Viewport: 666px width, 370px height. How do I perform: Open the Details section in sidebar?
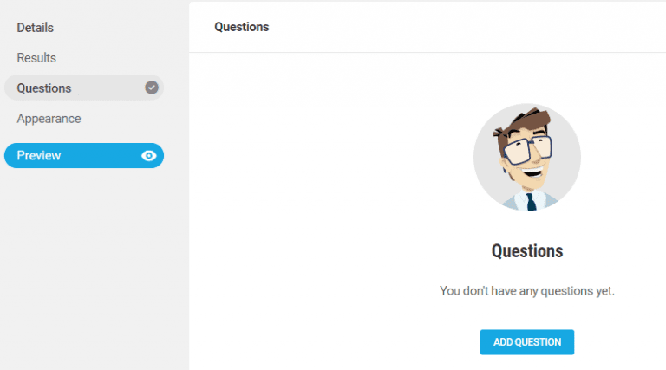[x=35, y=28]
